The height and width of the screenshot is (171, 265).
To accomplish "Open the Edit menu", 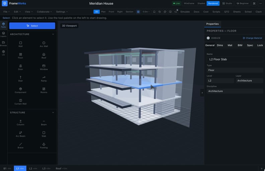I will [17, 12].
